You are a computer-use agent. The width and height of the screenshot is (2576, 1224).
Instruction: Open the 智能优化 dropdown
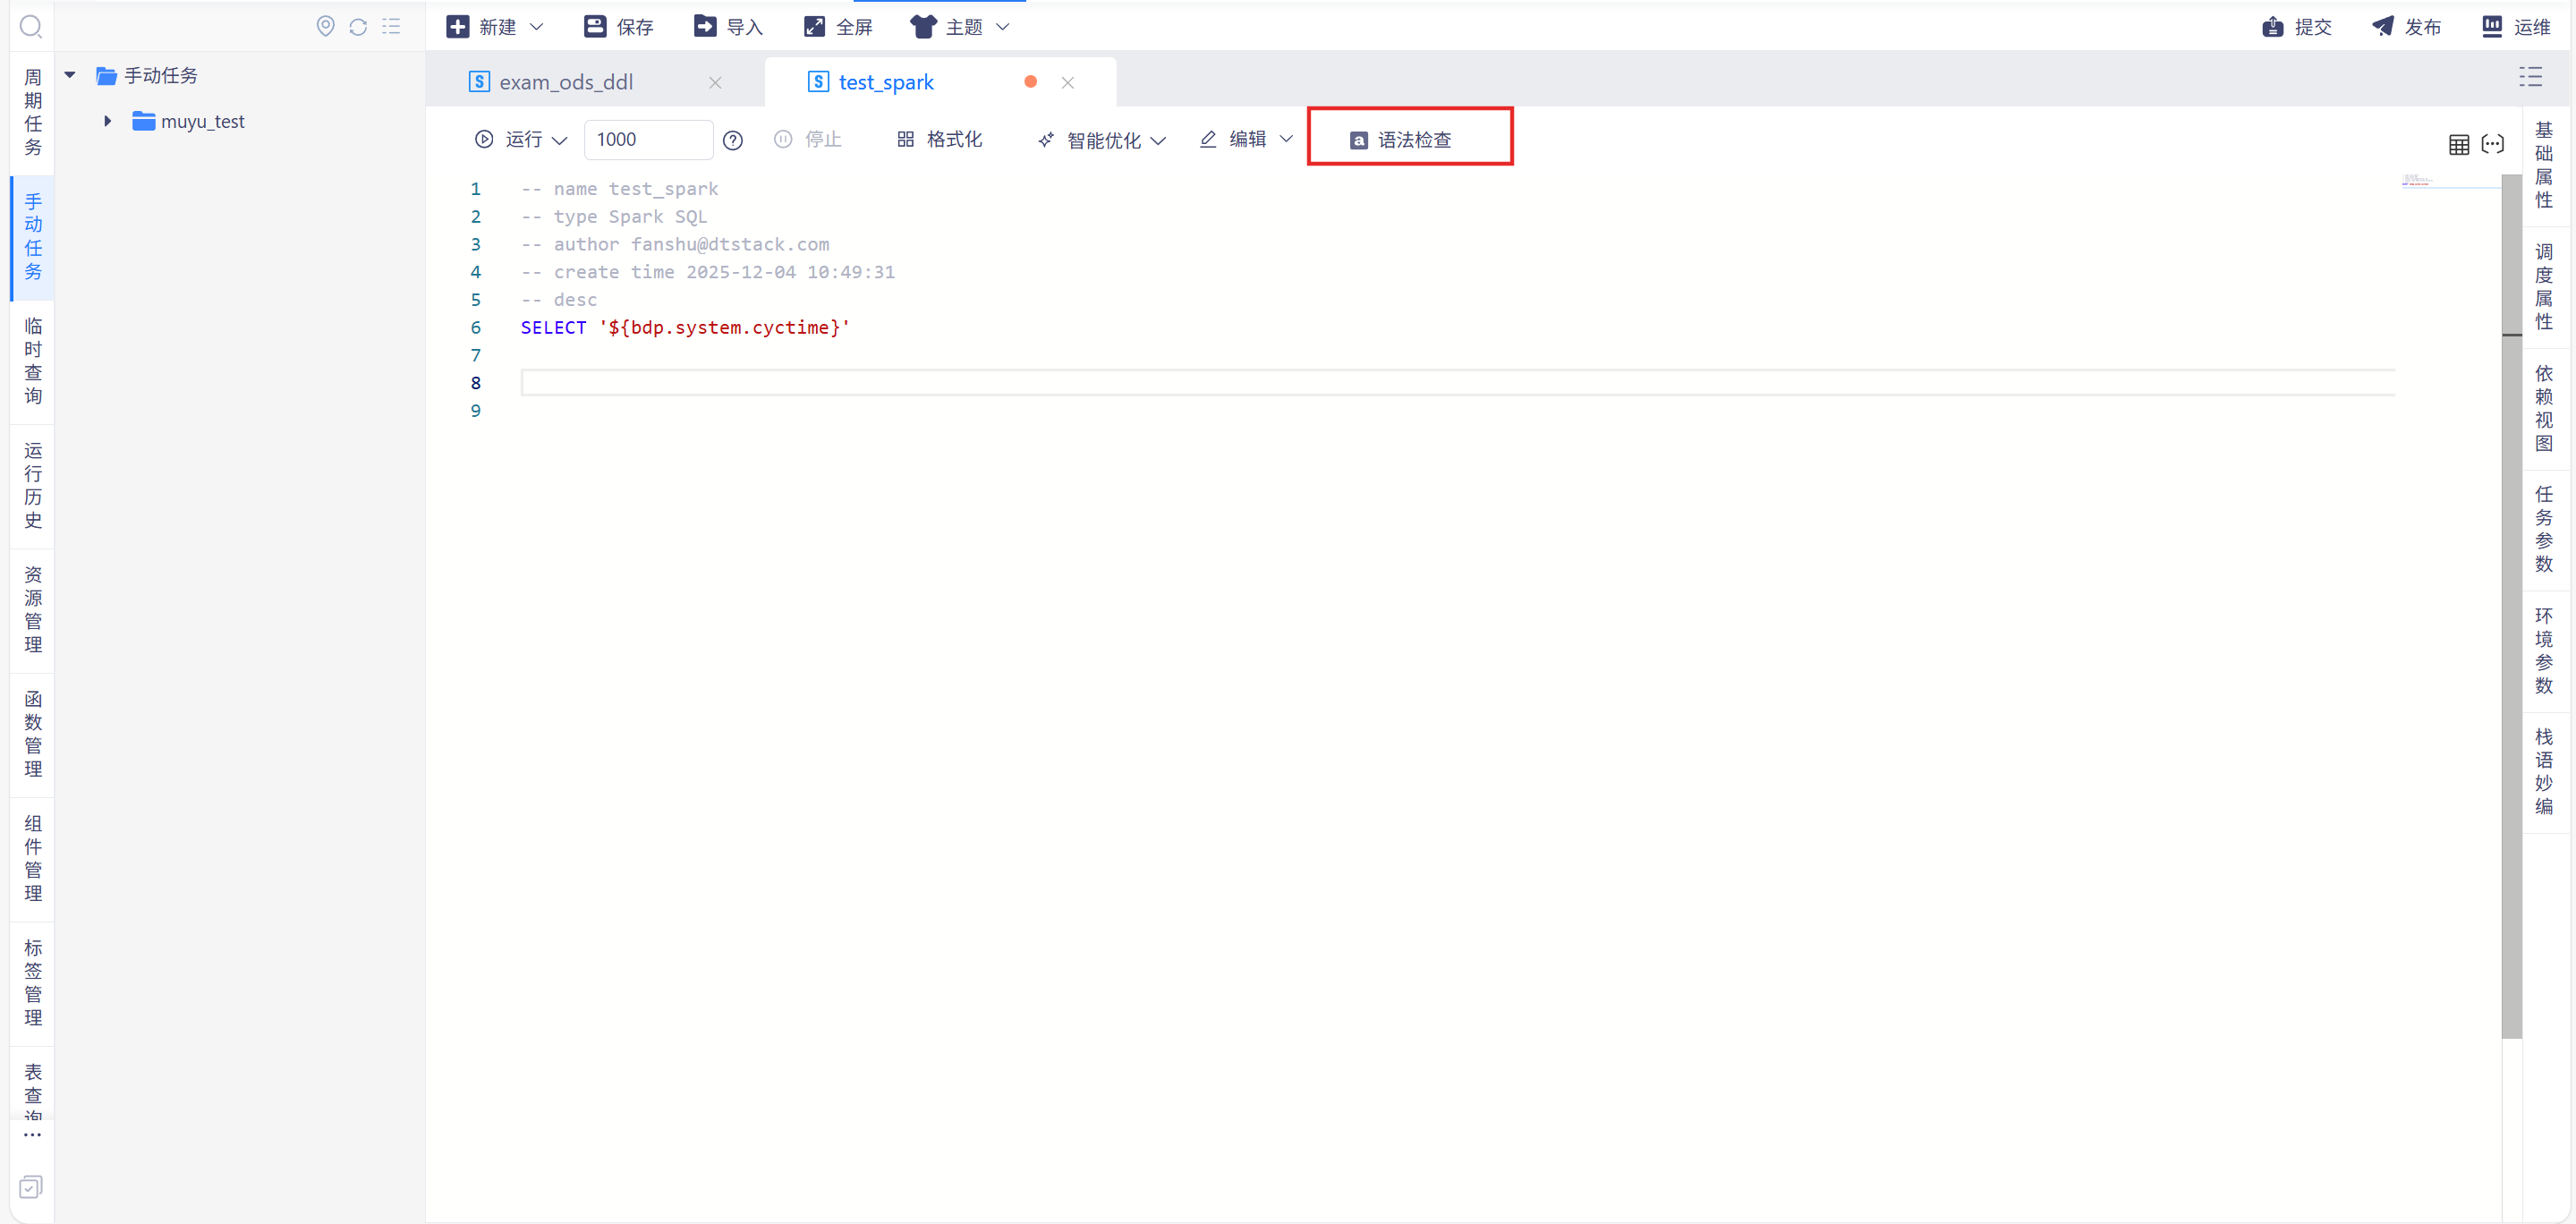pyautogui.click(x=1102, y=141)
